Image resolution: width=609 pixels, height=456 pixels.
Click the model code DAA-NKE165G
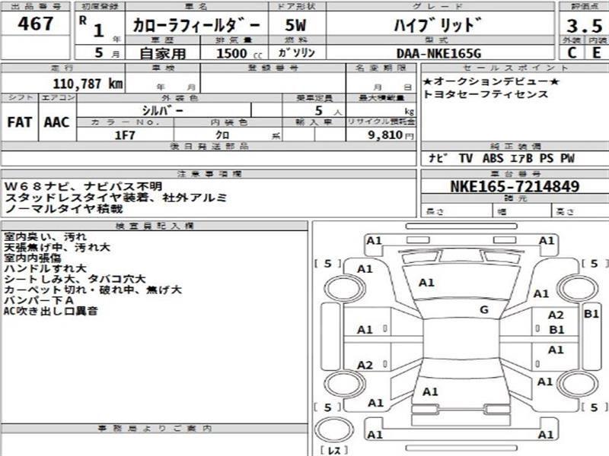click(438, 53)
